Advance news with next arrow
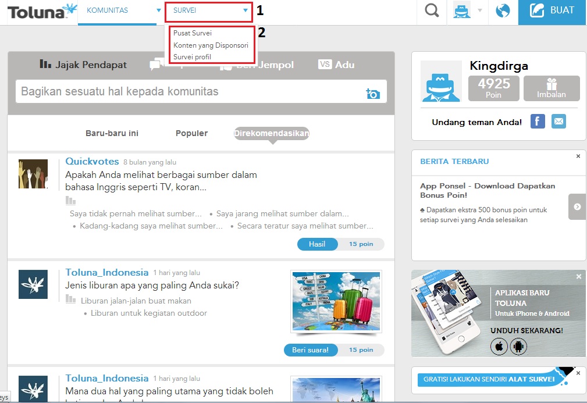This screenshot has width=587, height=403. tap(577, 206)
